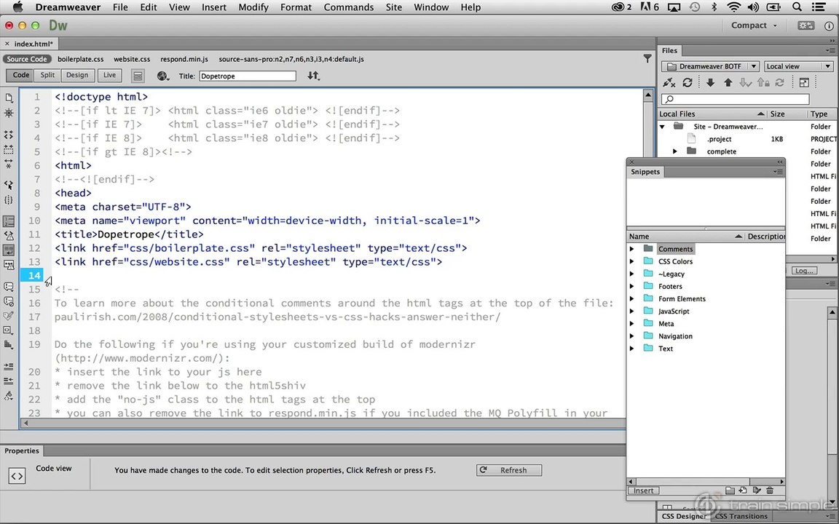Screen dimensions: 839x524
Task: Toggle Live view
Action: click(x=110, y=76)
